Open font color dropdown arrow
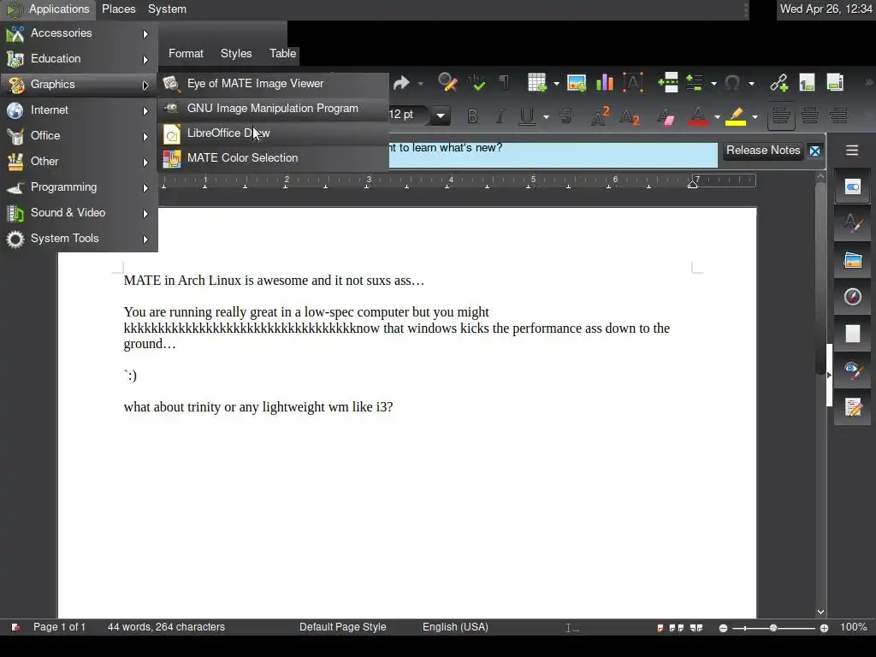The width and height of the screenshot is (876, 657). [717, 116]
